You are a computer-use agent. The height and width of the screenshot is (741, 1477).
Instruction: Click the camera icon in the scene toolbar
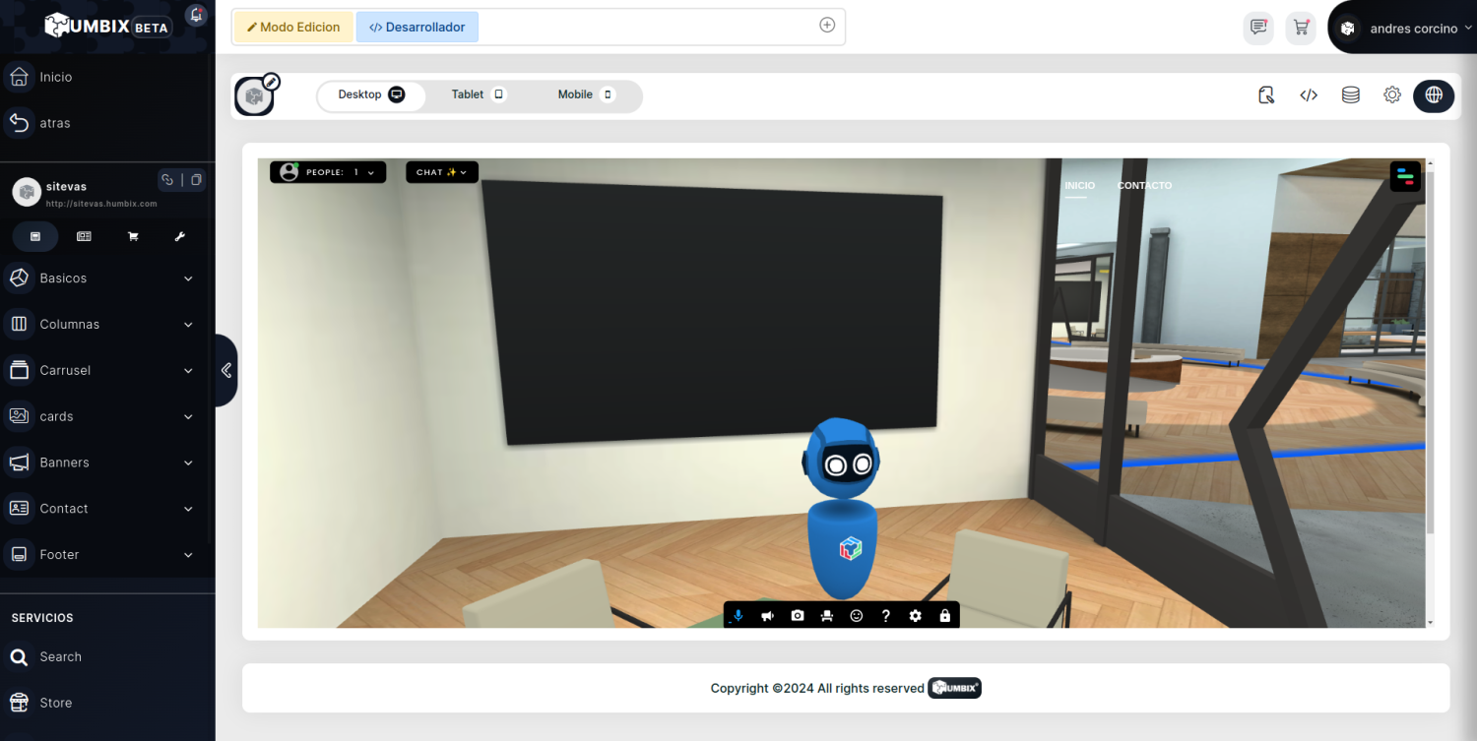[798, 616]
